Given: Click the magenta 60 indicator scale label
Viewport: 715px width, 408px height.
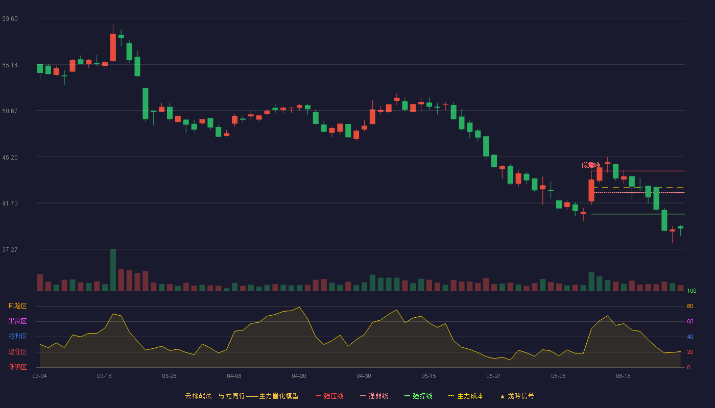Looking at the screenshot, I should (690, 321).
